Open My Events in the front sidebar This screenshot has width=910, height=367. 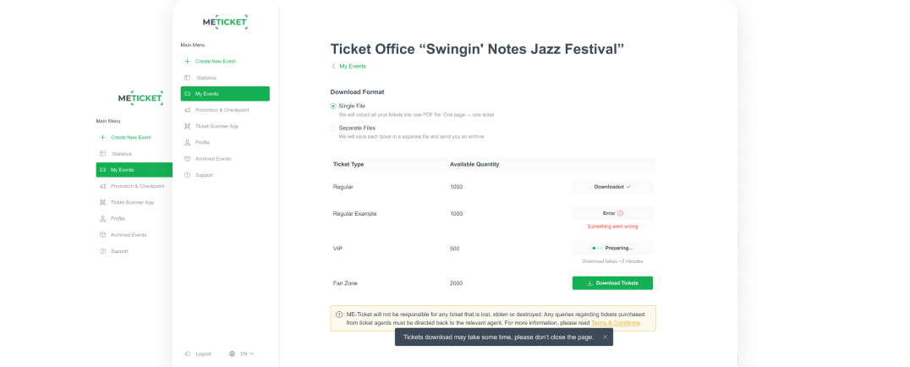click(225, 94)
